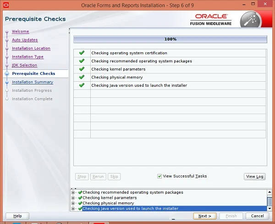Screen dimensions: 275x224
Task: Minimize the installer window
Action: [x=244, y=4]
